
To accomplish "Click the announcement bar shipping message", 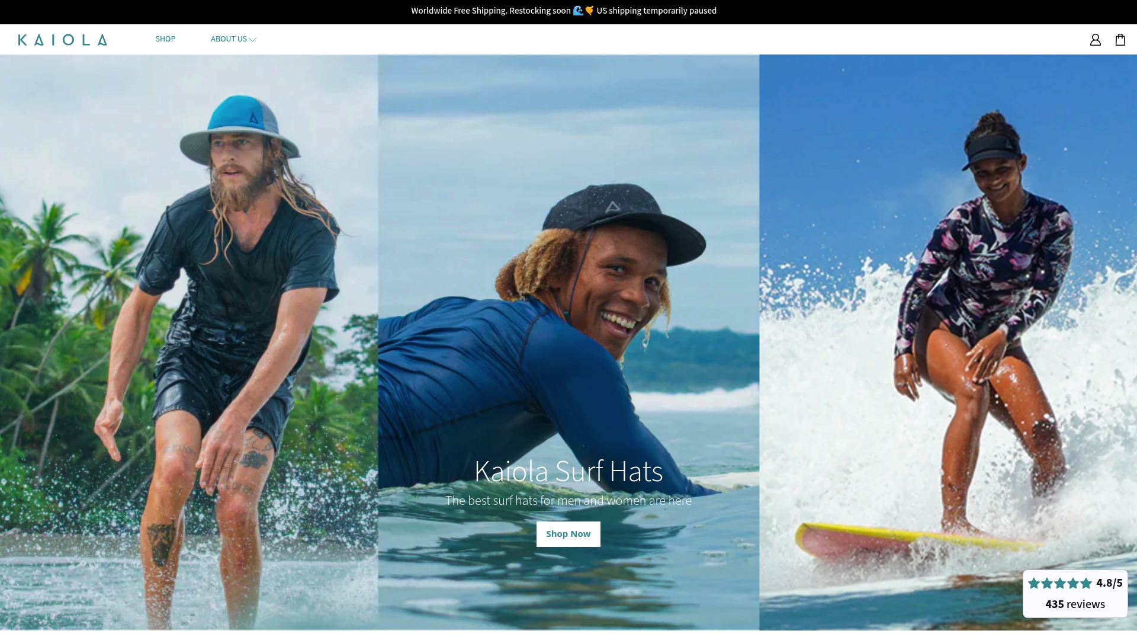I will [564, 11].
